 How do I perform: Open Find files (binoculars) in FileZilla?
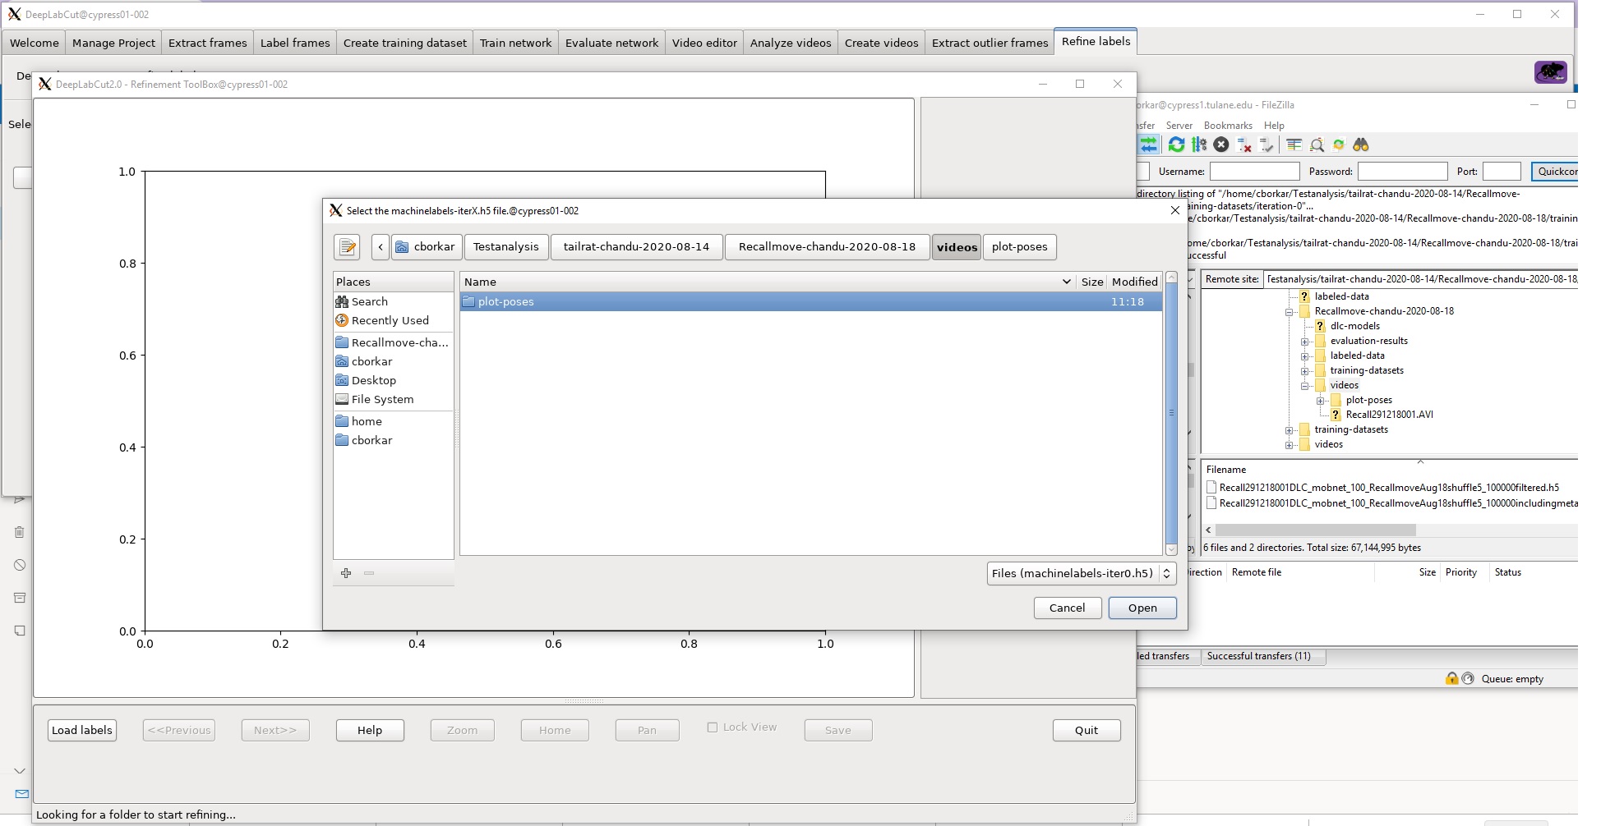[1362, 145]
